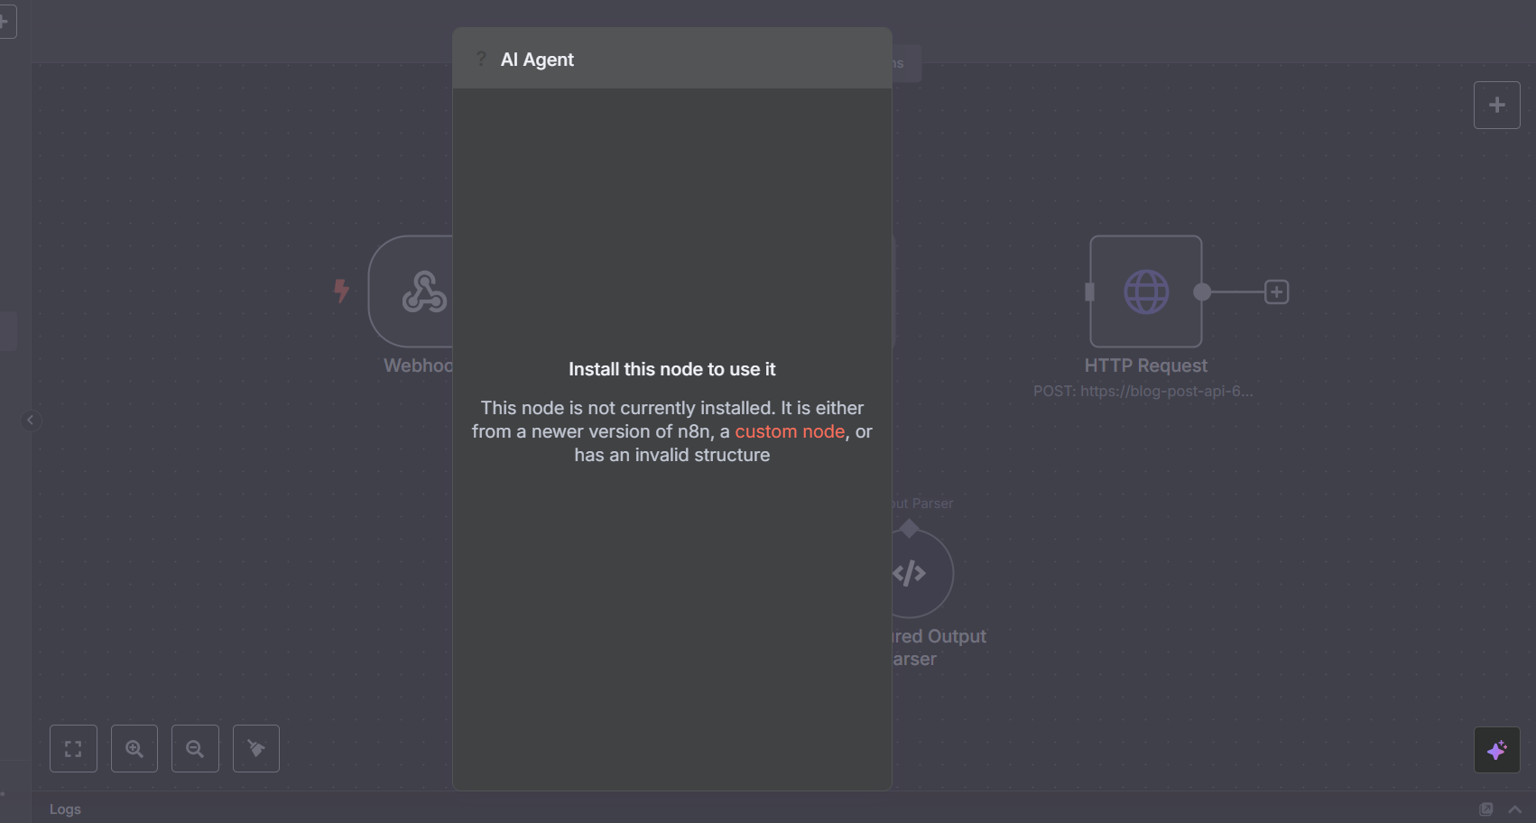Click the POST blog-post-api URL subtitle
The image size is (1536, 823).
[1143, 391]
